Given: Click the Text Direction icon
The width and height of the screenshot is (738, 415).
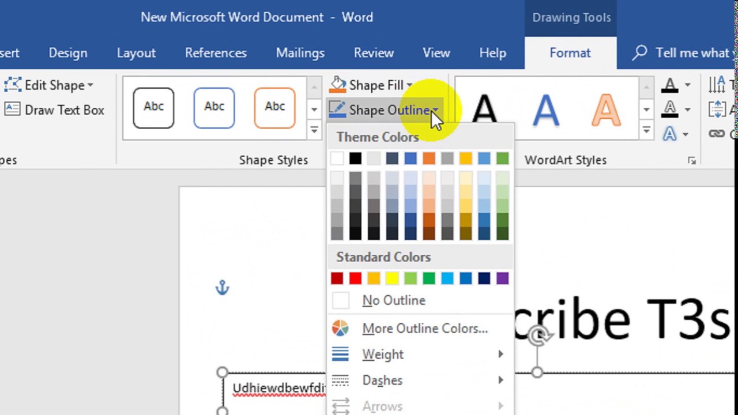Looking at the screenshot, I should coord(717,84).
